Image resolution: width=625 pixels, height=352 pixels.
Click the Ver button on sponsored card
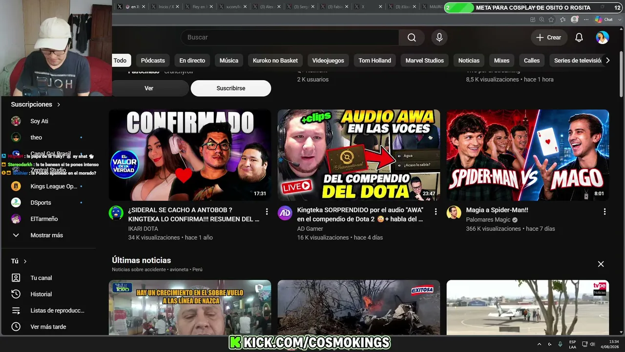pyautogui.click(x=149, y=88)
